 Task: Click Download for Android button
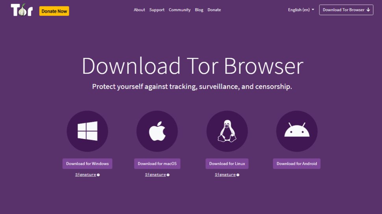(297, 164)
